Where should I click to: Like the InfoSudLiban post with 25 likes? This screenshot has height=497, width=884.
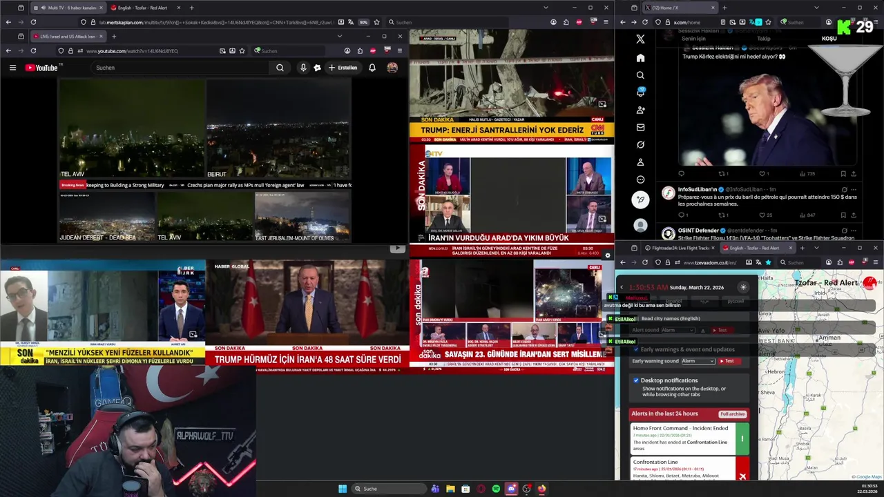(766, 215)
